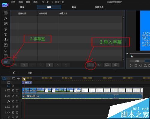Toggle the title (T) track checkbox
Image resolution: width=150 pixels, height=119 pixels.
click(x=13, y=118)
